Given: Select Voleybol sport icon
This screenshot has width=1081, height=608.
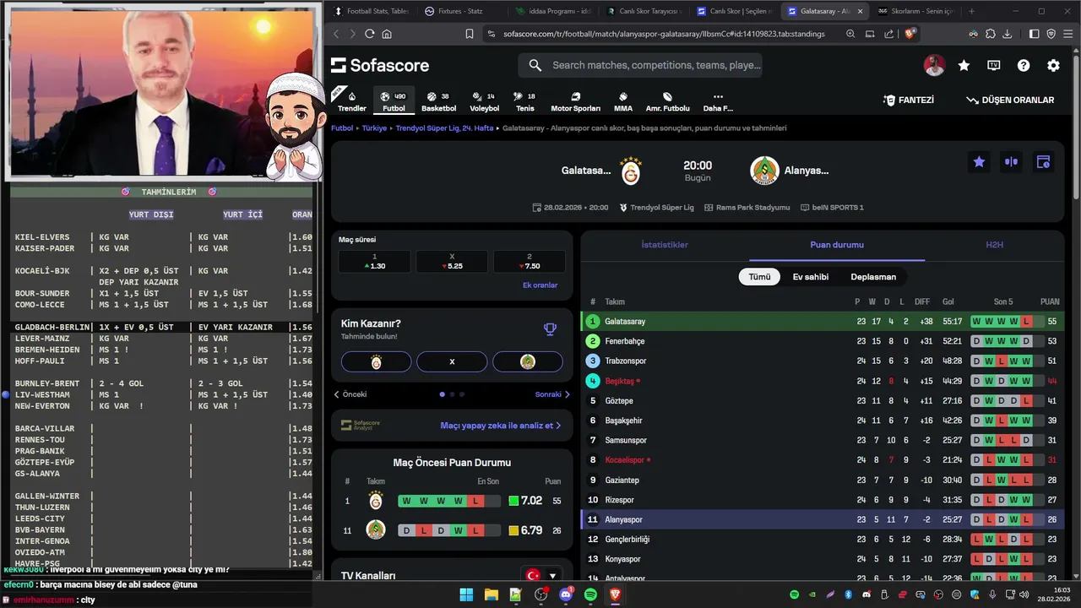Looking at the screenshot, I should click(x=484, y=100).
